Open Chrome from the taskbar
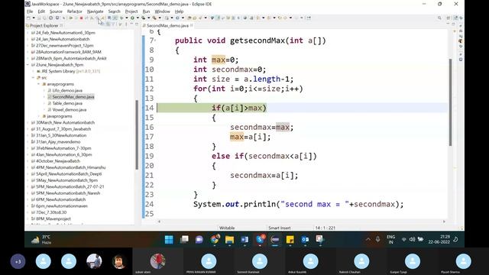Viewport: 489px width, 275px height. (x=215, y=239)
